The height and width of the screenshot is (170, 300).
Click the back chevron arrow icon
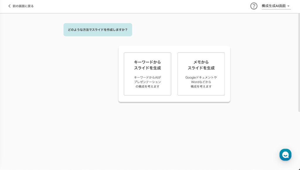[x=9, y=6]
